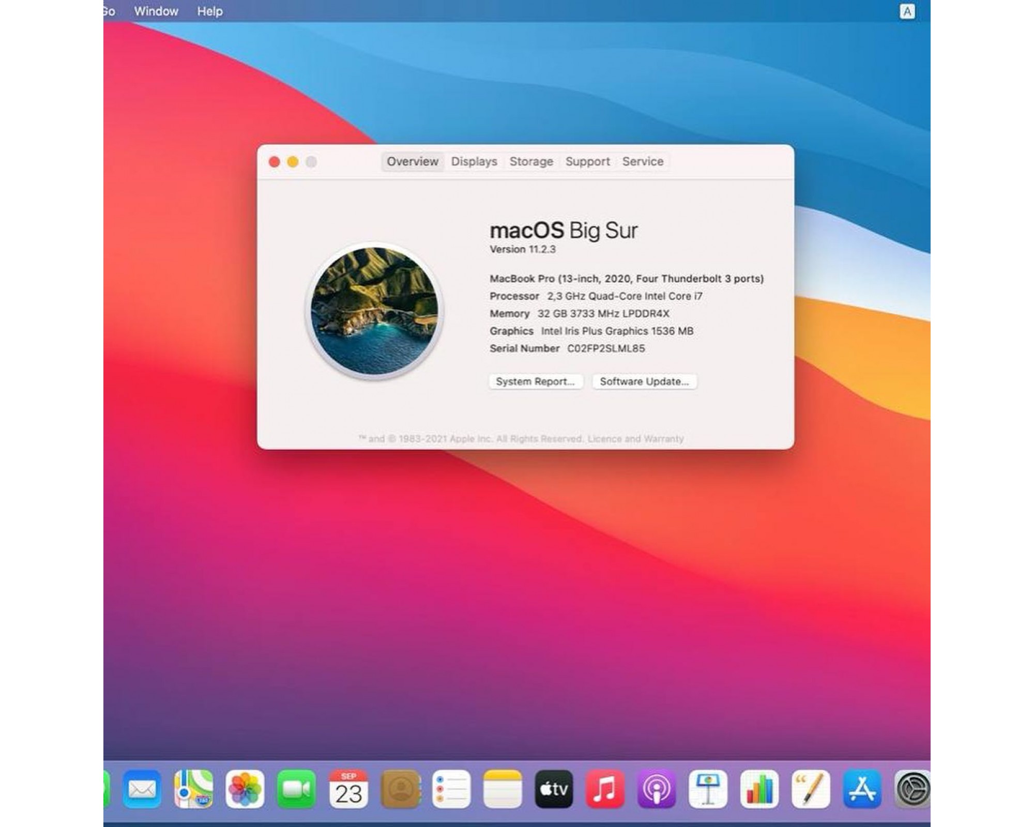The height and width of the screenshot is (827, 1034).
Task: Start FaceTime from the Dock
Action: tap(296, 789)
